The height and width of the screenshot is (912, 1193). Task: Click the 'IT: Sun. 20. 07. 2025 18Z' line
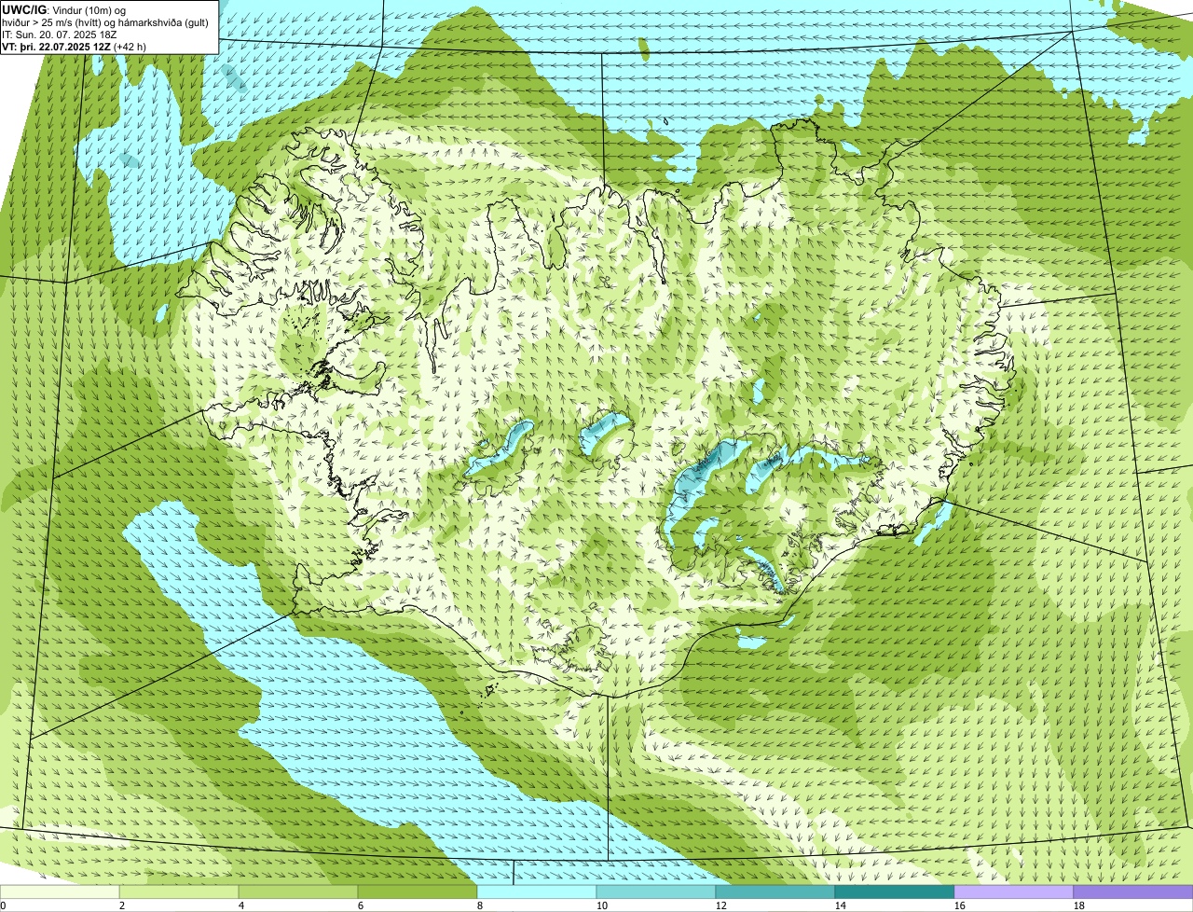(60, 34)
